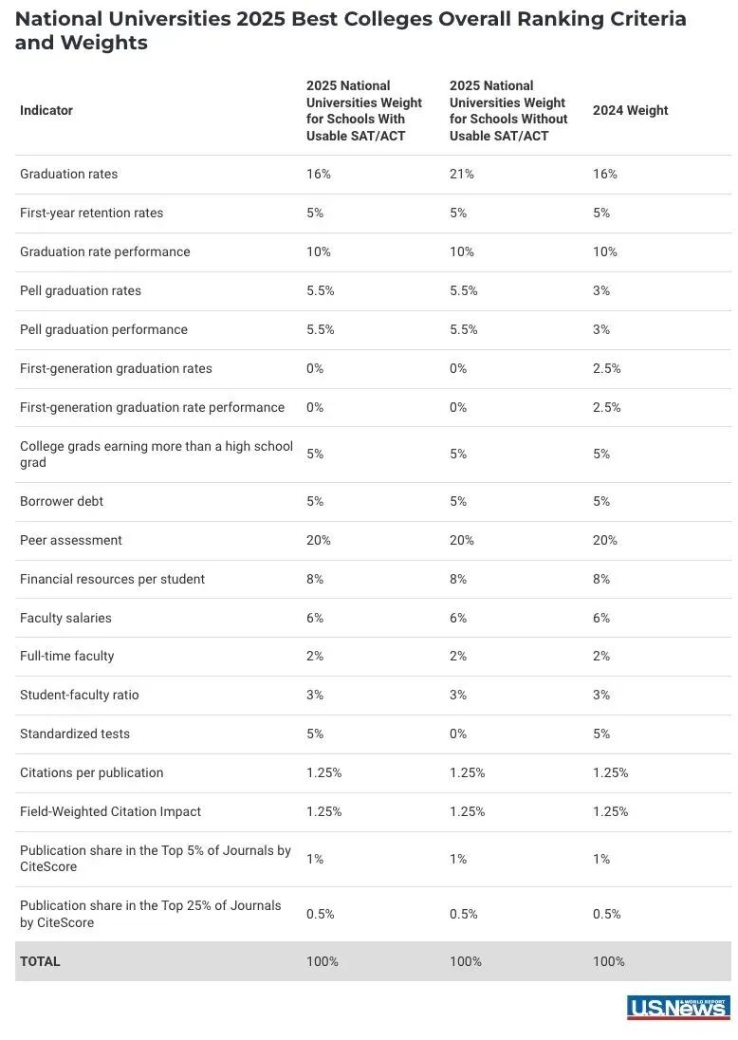Image resolution: width=738 pixels, height=1040 pixels.
Task: Click the Indicator column header
Action: point(46,110)
